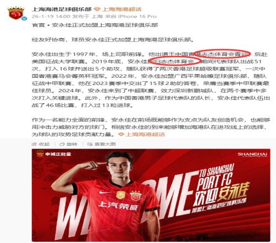Click the 来自 iPhone 16 Pro source text
276x243 pixels.
pyautogui.click(x=131, y=17)
